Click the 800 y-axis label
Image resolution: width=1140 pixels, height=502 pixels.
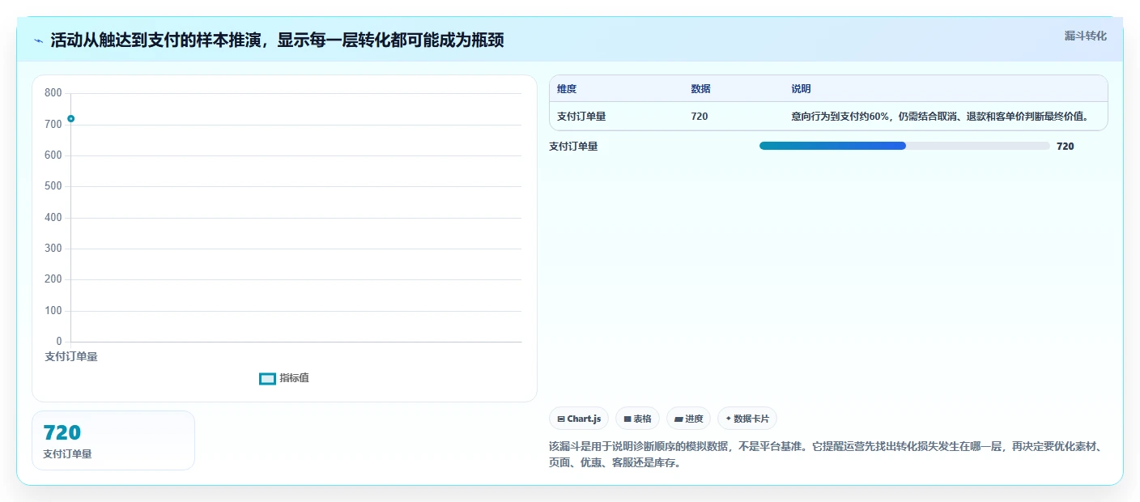tap(53, 93)
